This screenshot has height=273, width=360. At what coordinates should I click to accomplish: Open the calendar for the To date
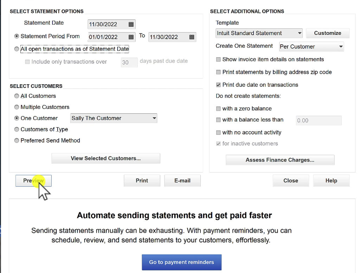point(192,37)
